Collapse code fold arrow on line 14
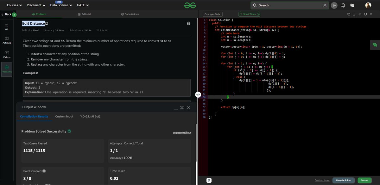The width and height of the screenshot is (380, 185). pos(206,63)
